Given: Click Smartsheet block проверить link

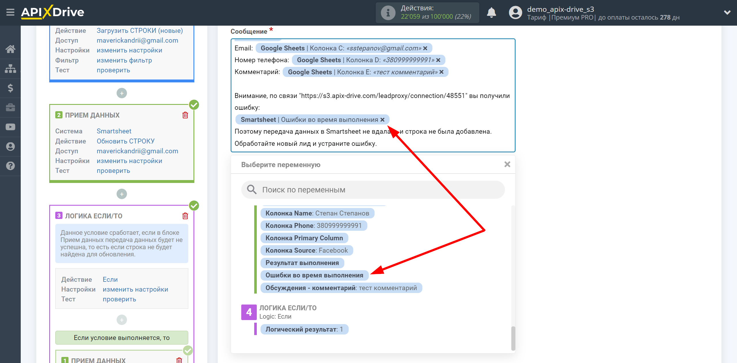Looking at the screenshot, I should pos(113,171).
